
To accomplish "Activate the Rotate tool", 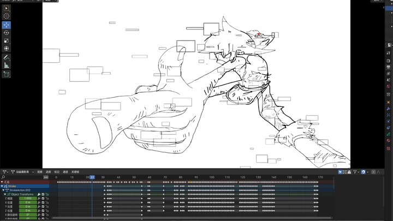I will (6, 33).
